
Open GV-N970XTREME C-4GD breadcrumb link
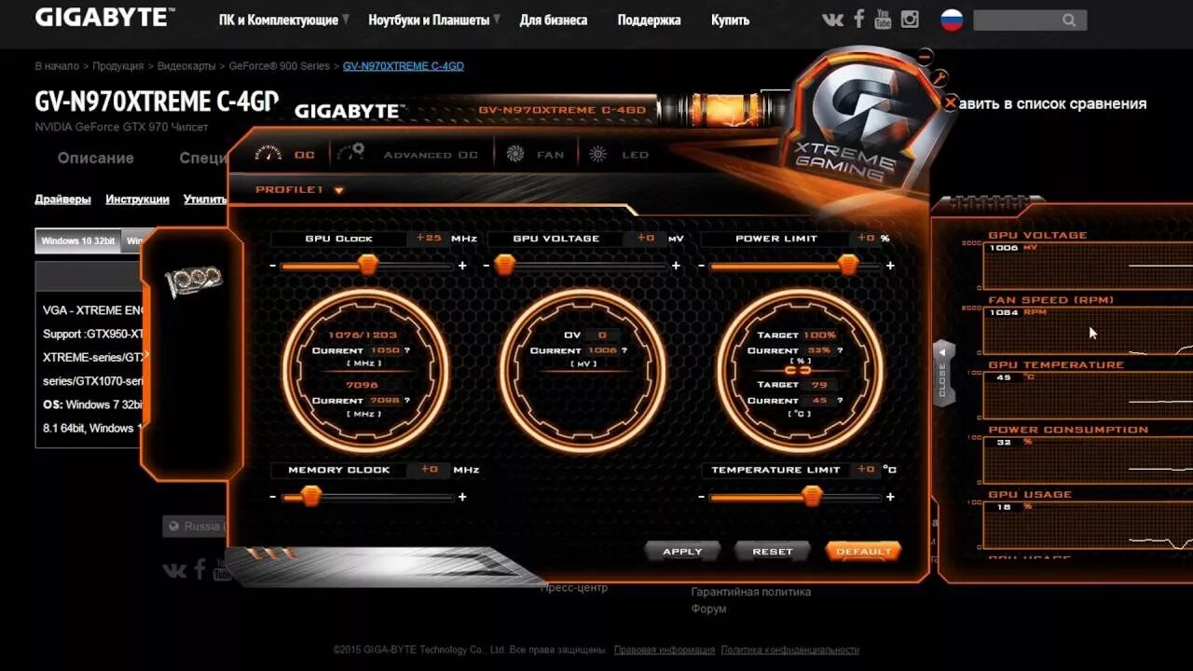pos(403,66)
